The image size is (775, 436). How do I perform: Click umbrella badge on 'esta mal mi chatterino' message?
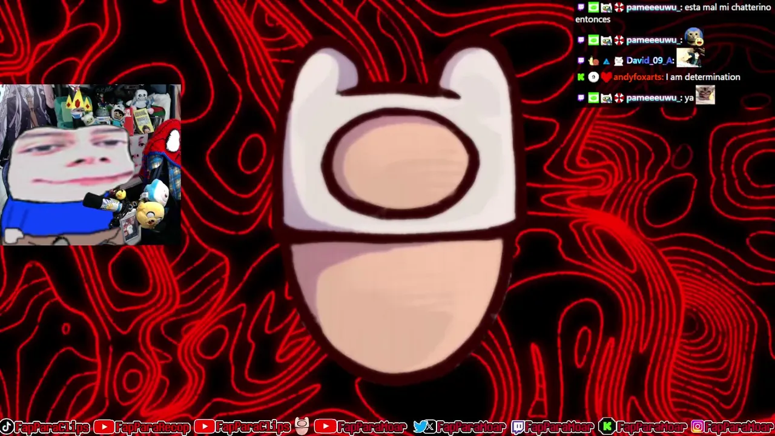[x=619, y=8]
